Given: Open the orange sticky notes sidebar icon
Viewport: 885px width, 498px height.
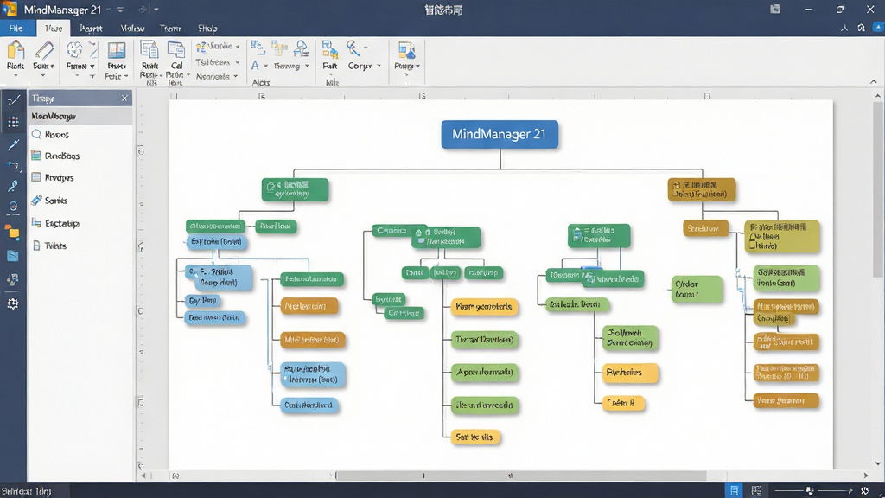Looking at the screenshot, I should 12,232.
